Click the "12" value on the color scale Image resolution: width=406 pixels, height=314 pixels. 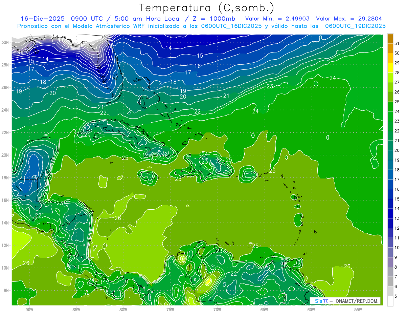click(397, 228)
